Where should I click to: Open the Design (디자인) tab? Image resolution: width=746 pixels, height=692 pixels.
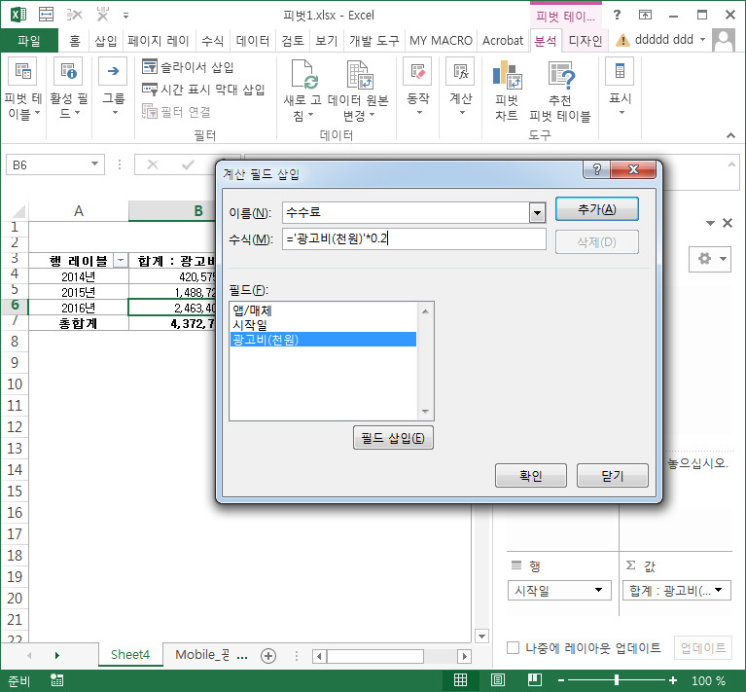point(586,41)
